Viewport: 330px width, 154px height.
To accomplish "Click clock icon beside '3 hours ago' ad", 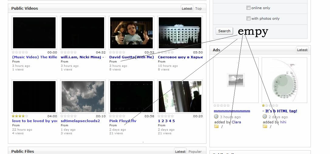I will point(216,117).
